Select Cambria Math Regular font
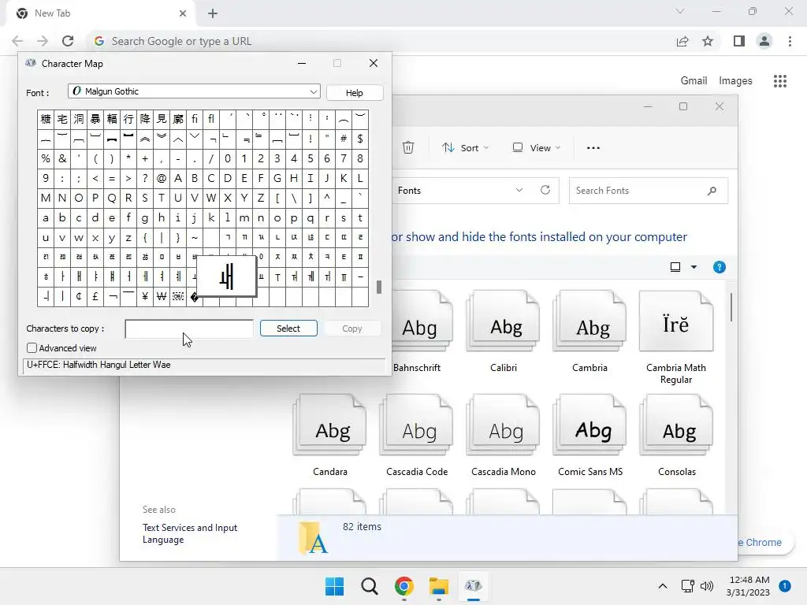The width and height of the screenshot is (807, 605). coord(675,337)
